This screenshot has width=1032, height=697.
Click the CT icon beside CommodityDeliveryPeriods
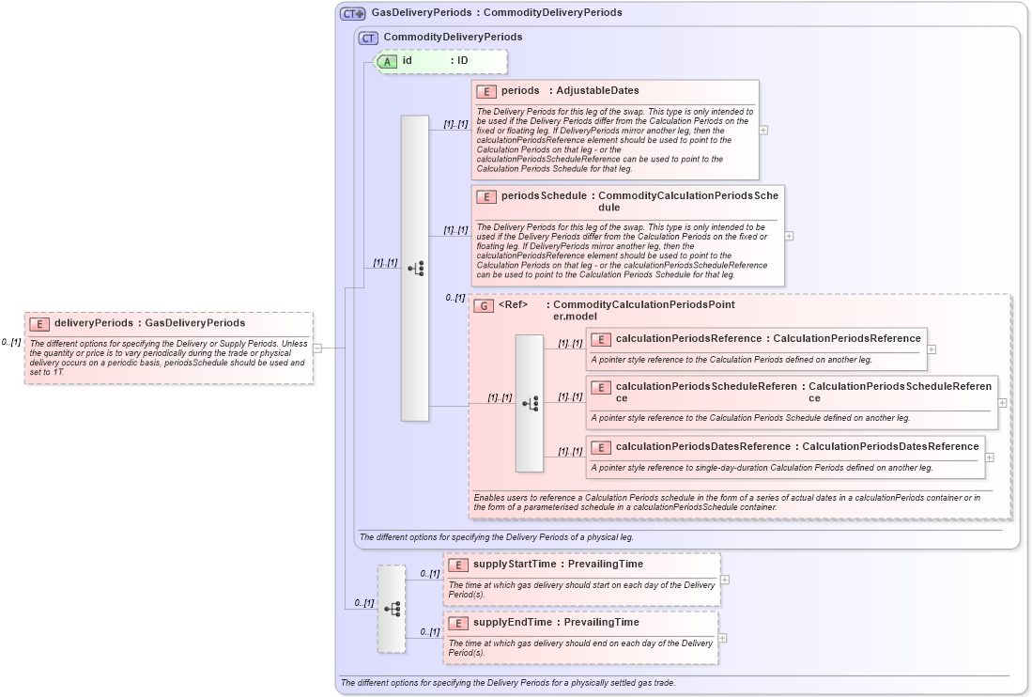coord(366,38)
